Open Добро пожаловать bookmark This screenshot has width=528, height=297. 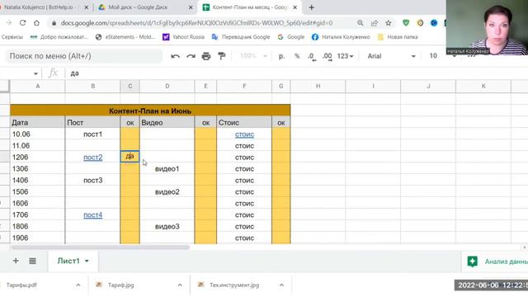click(59, 37)
